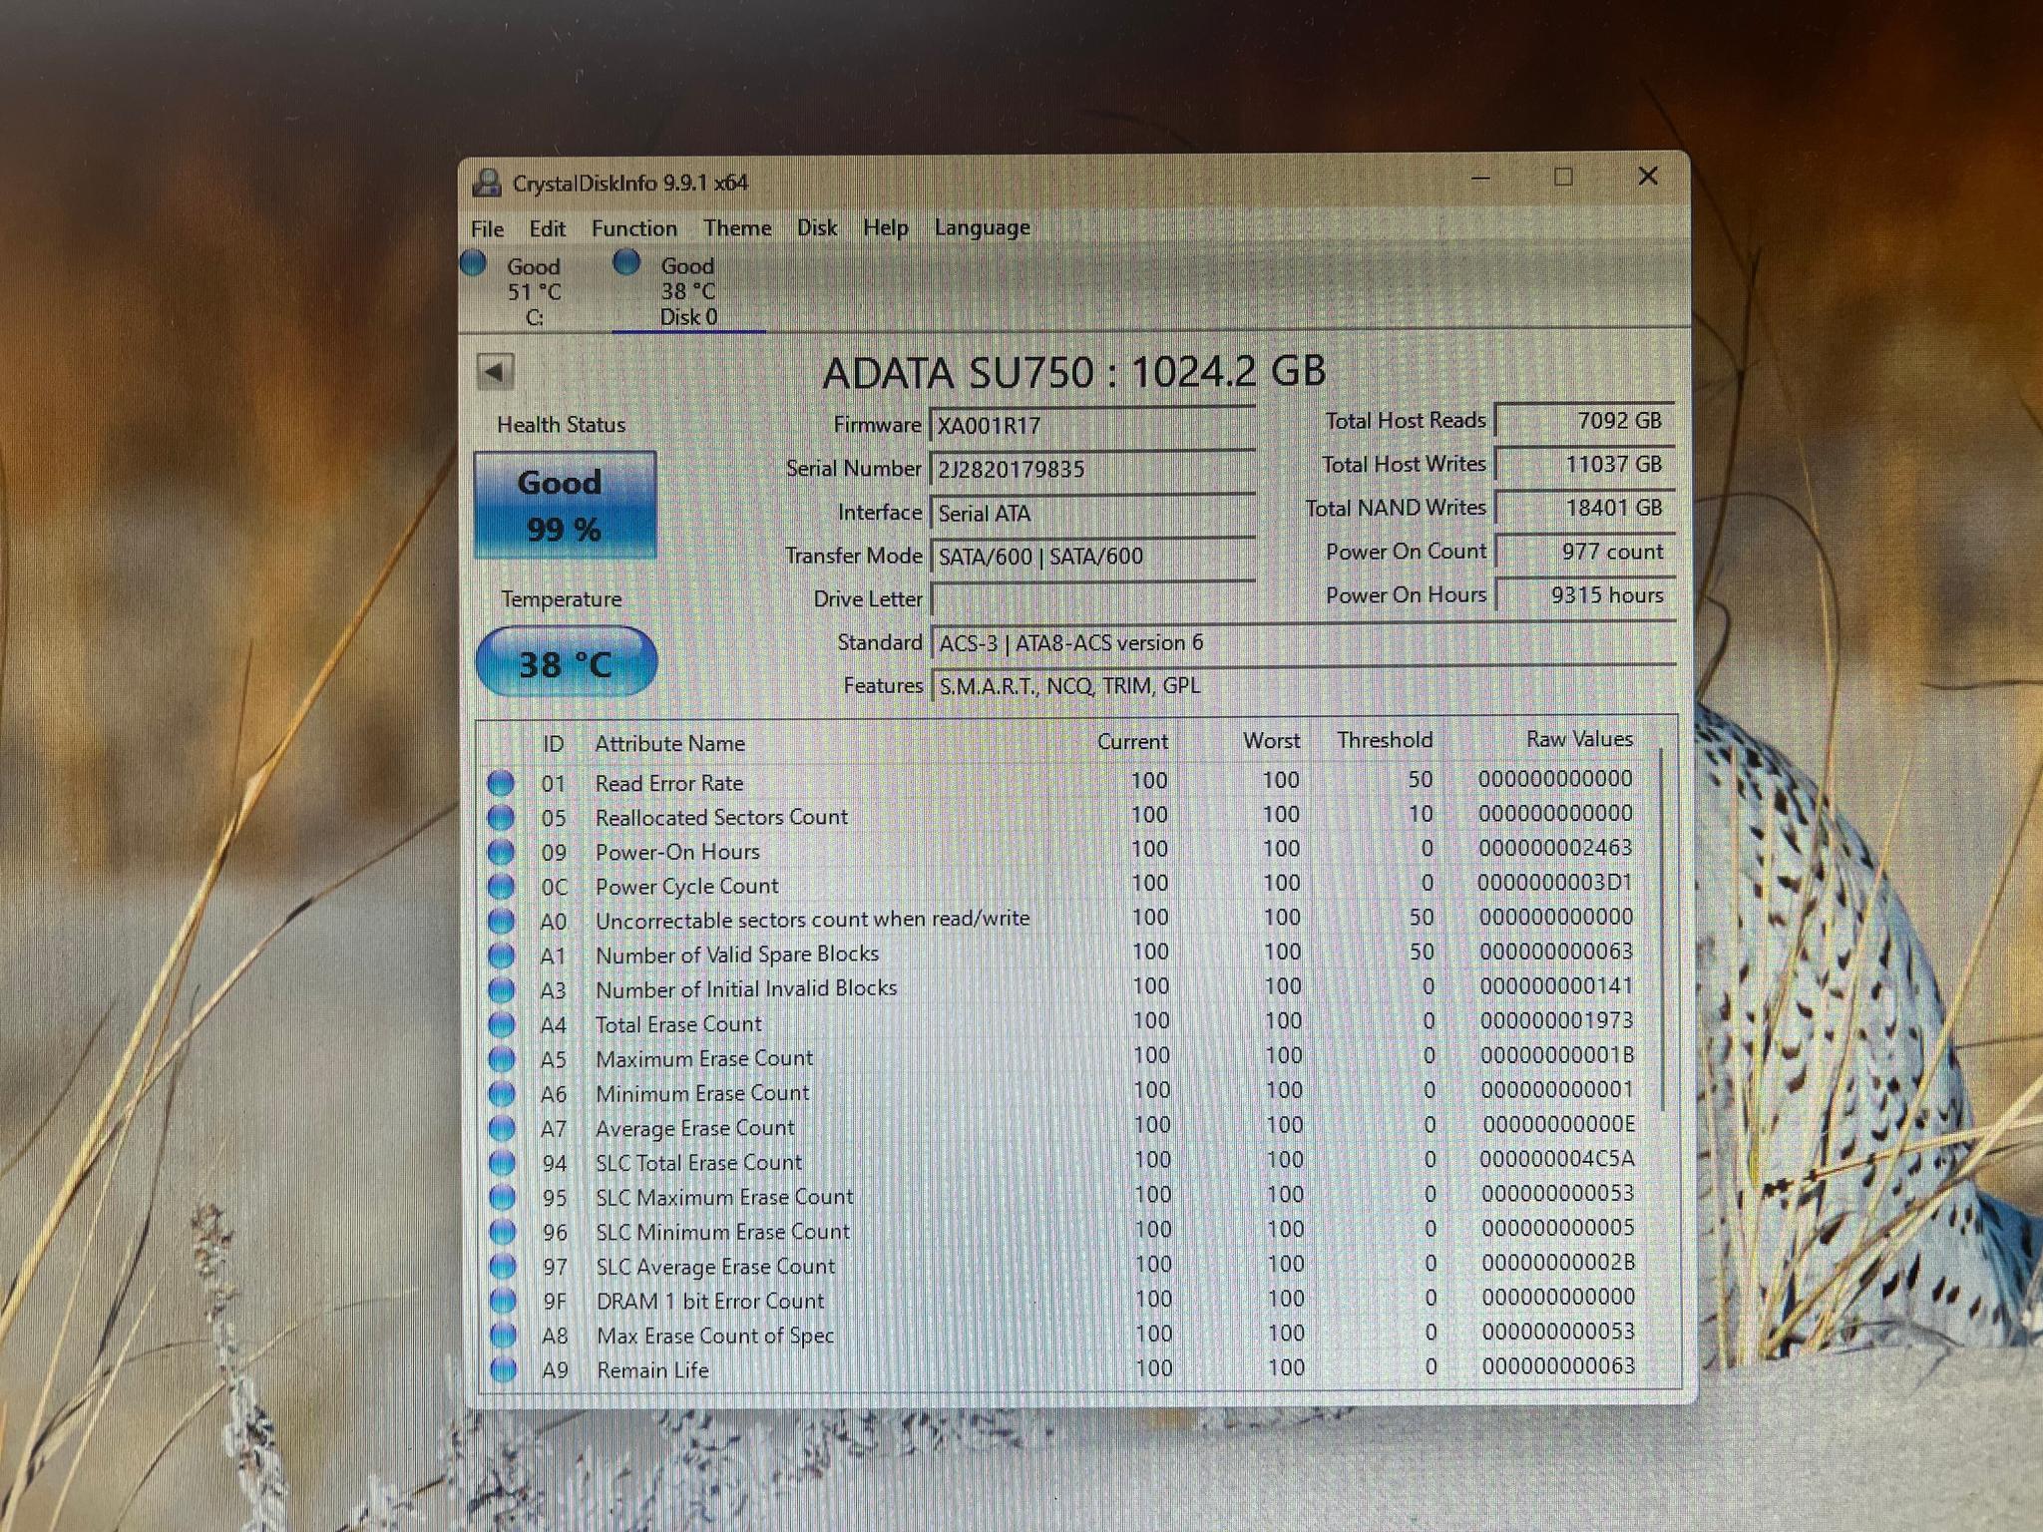Click the status orb for SLC Maximum Erase Count

pyautogui.click(x=503, y=1198)
